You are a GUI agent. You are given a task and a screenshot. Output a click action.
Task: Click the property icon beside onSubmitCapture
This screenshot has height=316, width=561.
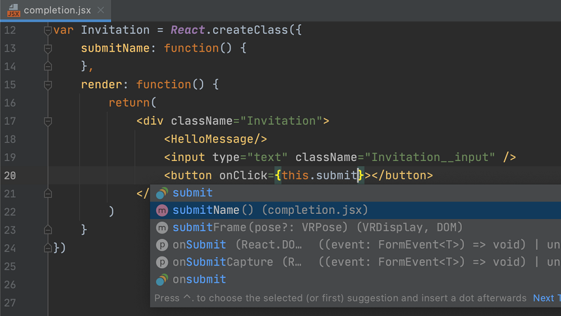click(162, 262)
